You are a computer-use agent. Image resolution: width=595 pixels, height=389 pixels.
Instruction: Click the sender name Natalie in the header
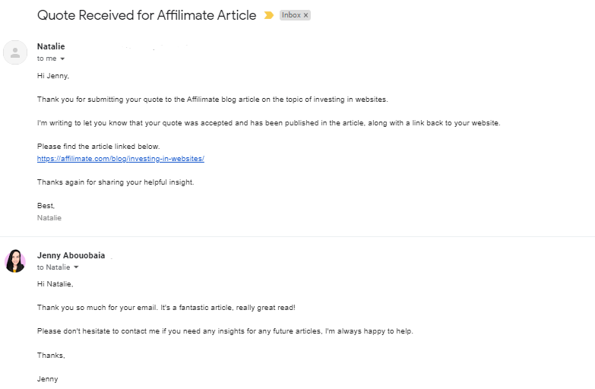click(x=51, y=46)
